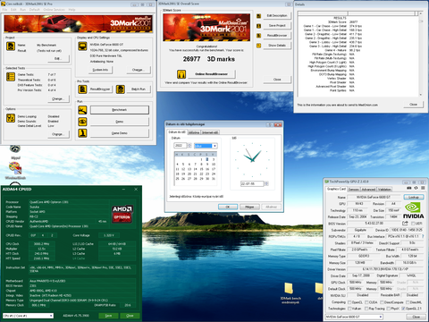Click the Bus Interface question mark icon
The image size is (429, 322).
423,236
